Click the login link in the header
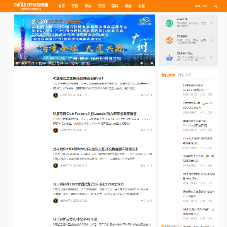This screenshot has width=227, height=227. (x=197, y=6)
